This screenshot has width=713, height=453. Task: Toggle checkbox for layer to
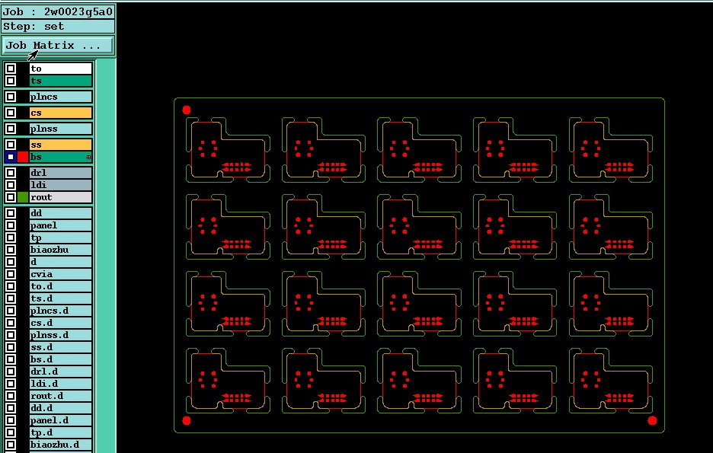pyautogui.click(x=11, y=69)
